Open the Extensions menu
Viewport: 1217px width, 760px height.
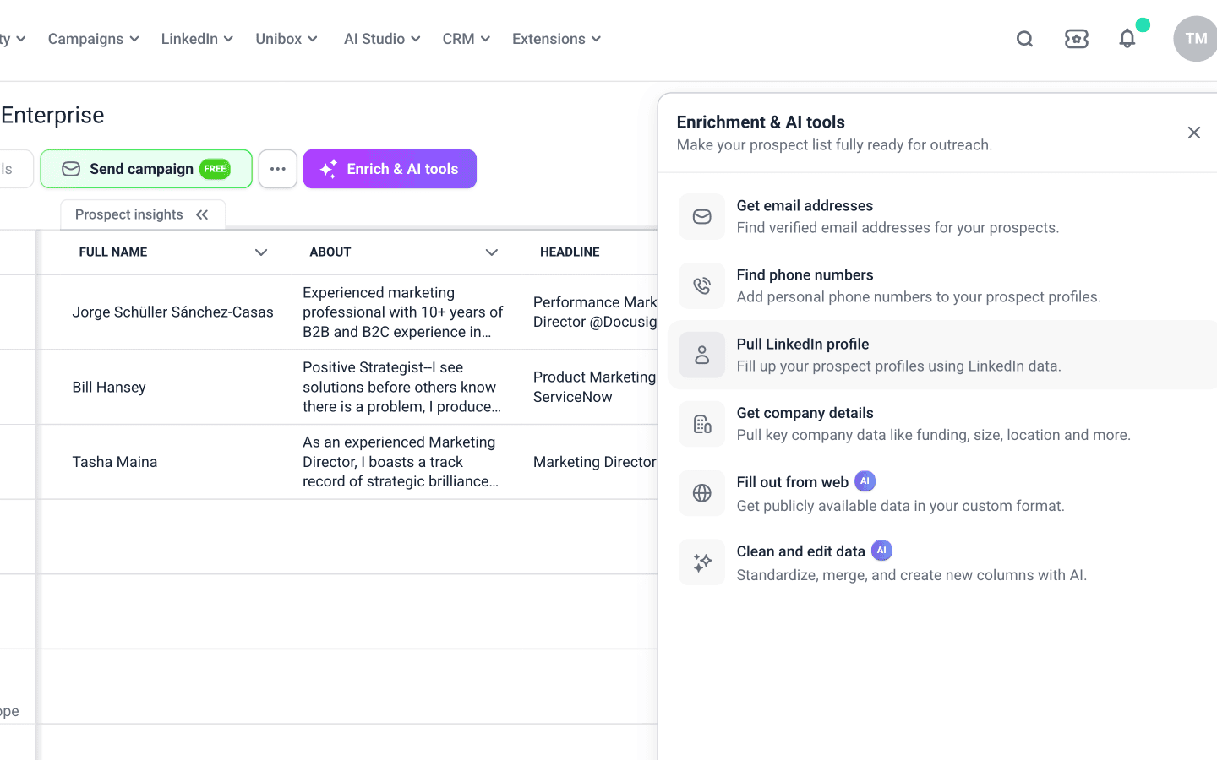click(x=557, y=39)
